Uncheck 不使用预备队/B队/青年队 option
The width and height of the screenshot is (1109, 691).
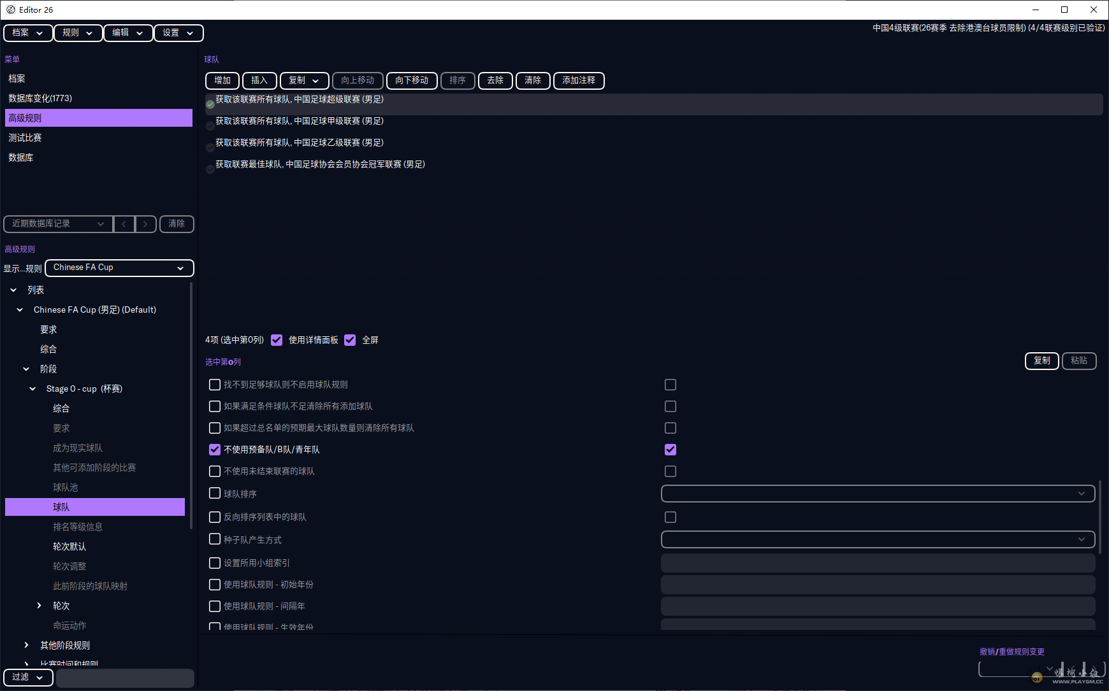click(215, 450)
